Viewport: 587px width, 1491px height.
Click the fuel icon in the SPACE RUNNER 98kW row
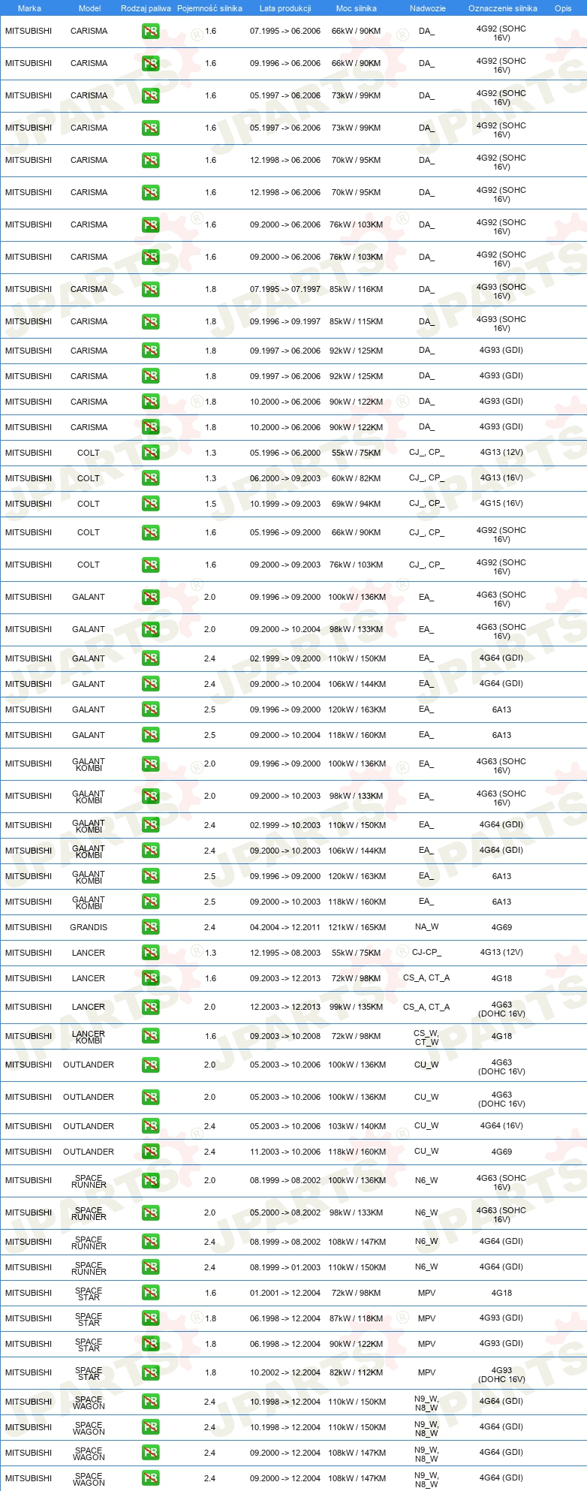click(x=150, y=1212)
